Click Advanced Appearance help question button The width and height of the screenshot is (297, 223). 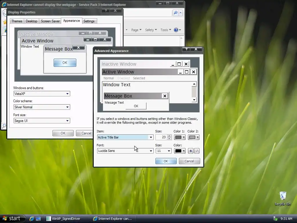tap(186, 49)
